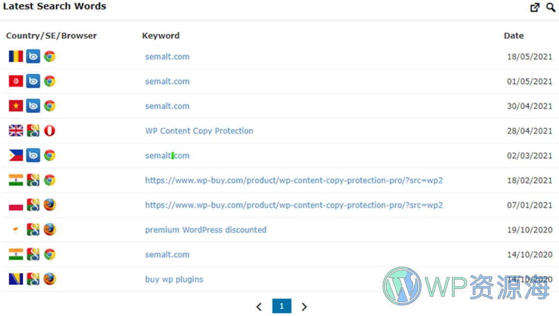The width and height of the screenshot is (559, 316).
Task: Click the magnifier search icon
Action: [551, 7]
